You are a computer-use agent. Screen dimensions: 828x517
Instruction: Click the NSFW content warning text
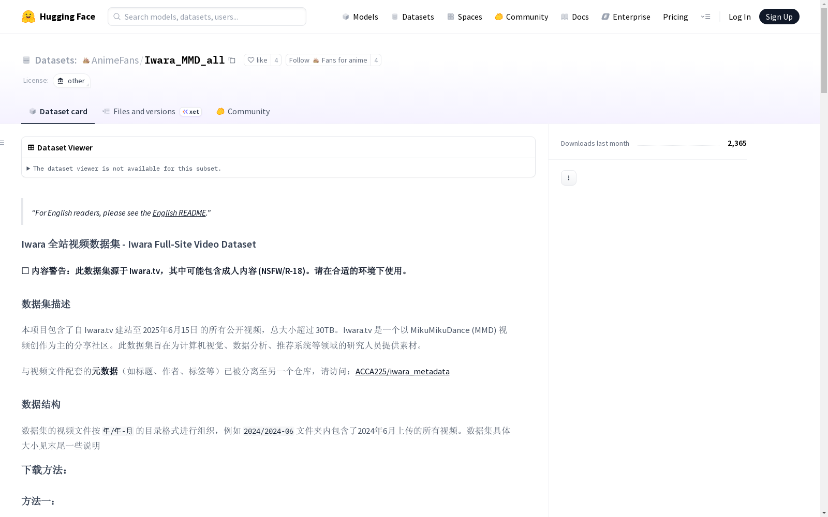pyautogui.click(x=215, y=270)
